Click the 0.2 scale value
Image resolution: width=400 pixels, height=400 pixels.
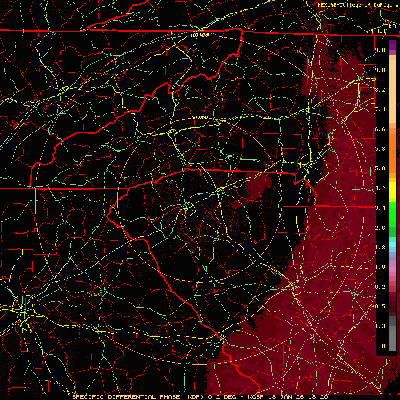coord(380,287)
